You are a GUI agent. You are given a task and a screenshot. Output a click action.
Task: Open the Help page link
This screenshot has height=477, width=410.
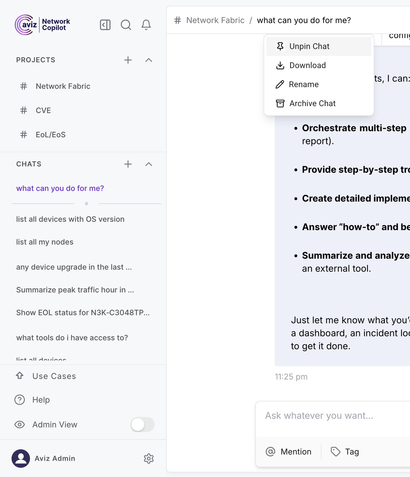click(41, 400)
